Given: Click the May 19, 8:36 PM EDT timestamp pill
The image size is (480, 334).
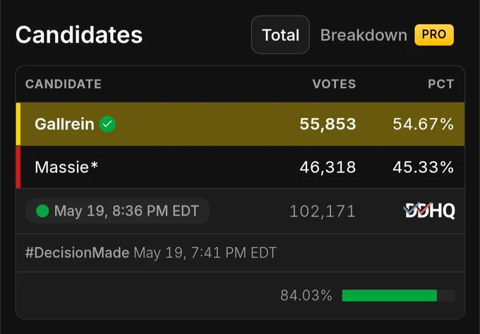Looking at the screenshot, I should click(x=118, y=211).
